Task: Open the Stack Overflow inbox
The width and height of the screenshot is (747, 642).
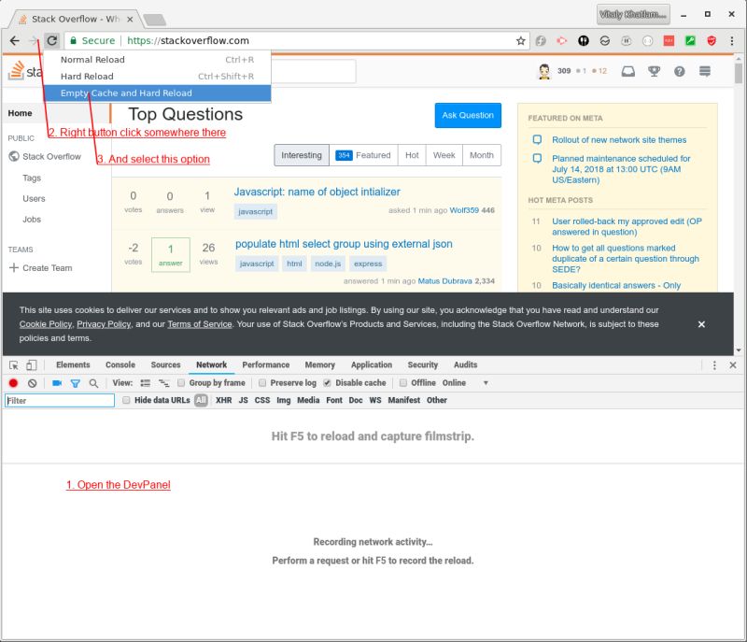Action: click(x=627, y=71)
